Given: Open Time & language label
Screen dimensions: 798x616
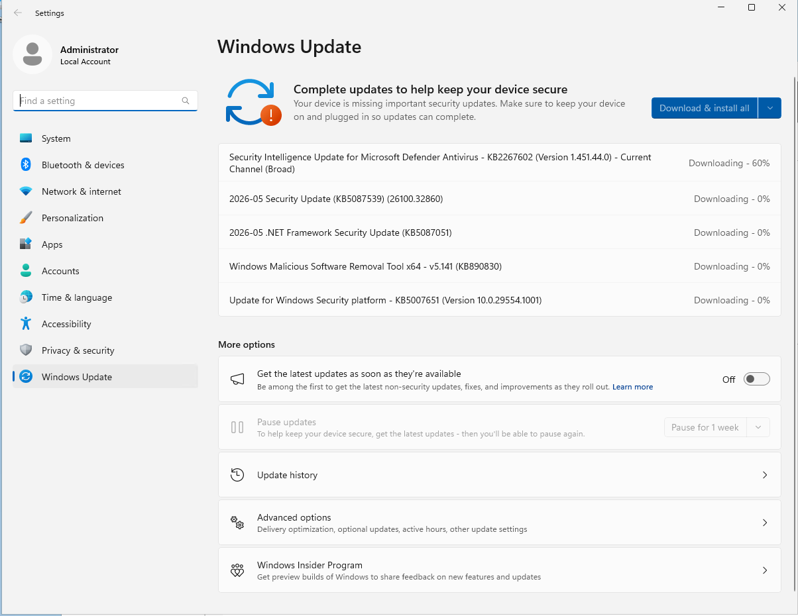Looking at the screenshot, I should tap(77, 297).
